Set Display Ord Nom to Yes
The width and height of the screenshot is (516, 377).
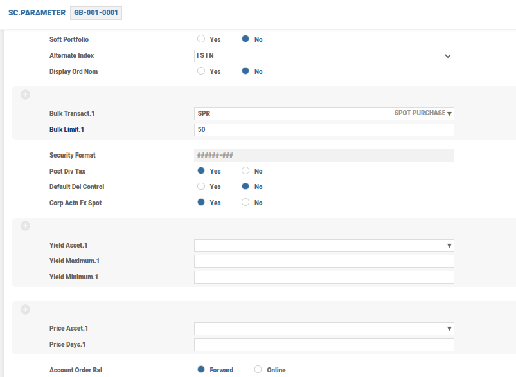(201, 71)
